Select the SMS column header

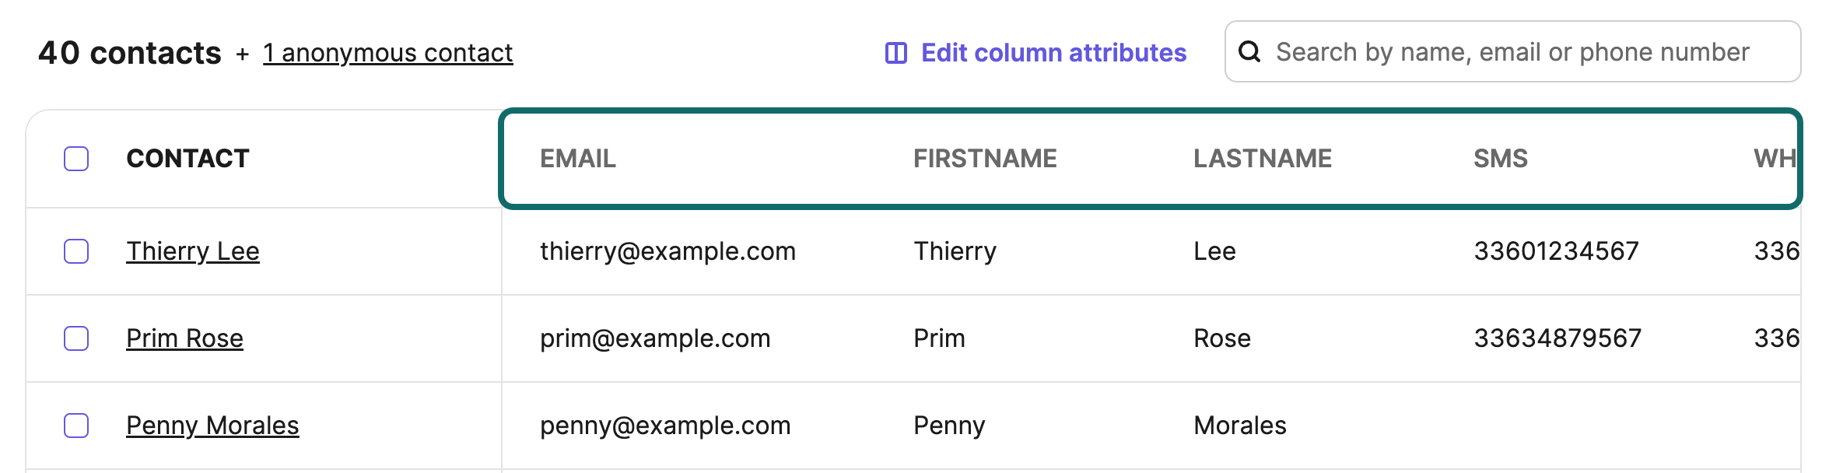click(1501, 159)
